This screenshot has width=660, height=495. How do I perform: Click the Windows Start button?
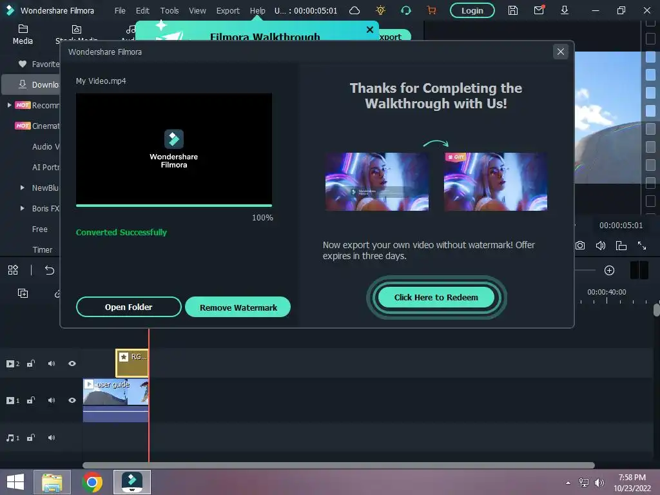coord(15,482)
